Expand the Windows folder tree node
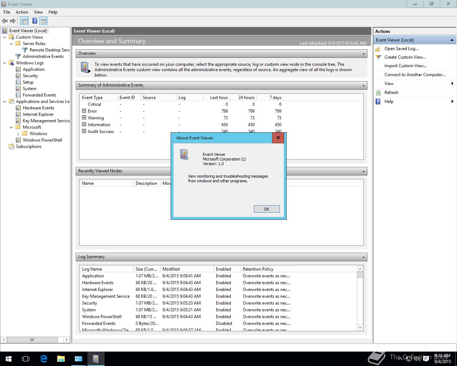 click(x=18, y=134)
